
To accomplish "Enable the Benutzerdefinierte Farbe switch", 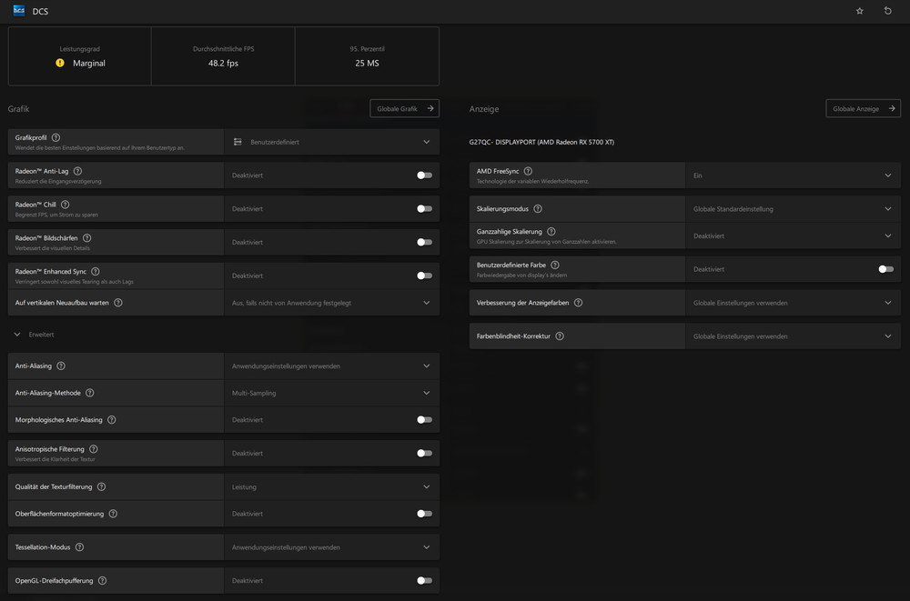I will coord(885,269).
